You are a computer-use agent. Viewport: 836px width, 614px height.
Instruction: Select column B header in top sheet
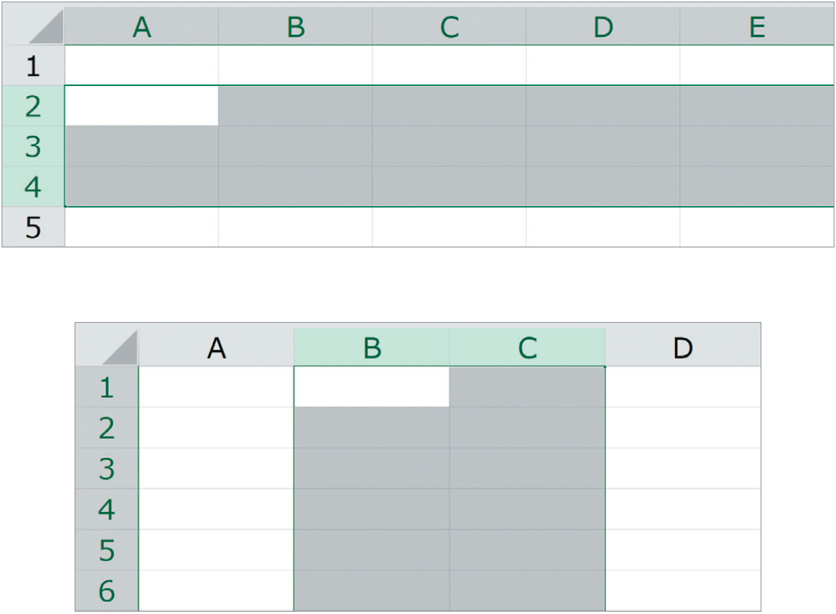[295, 27]
